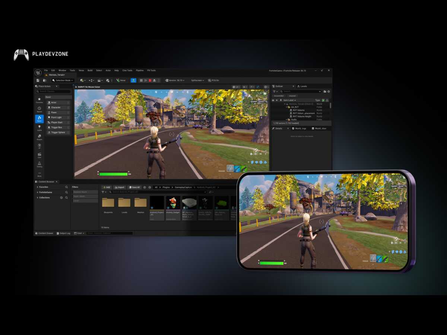Click the Plugins breadcrumb
This screenshot has width=447, height=335.
[x=166, y=187]
